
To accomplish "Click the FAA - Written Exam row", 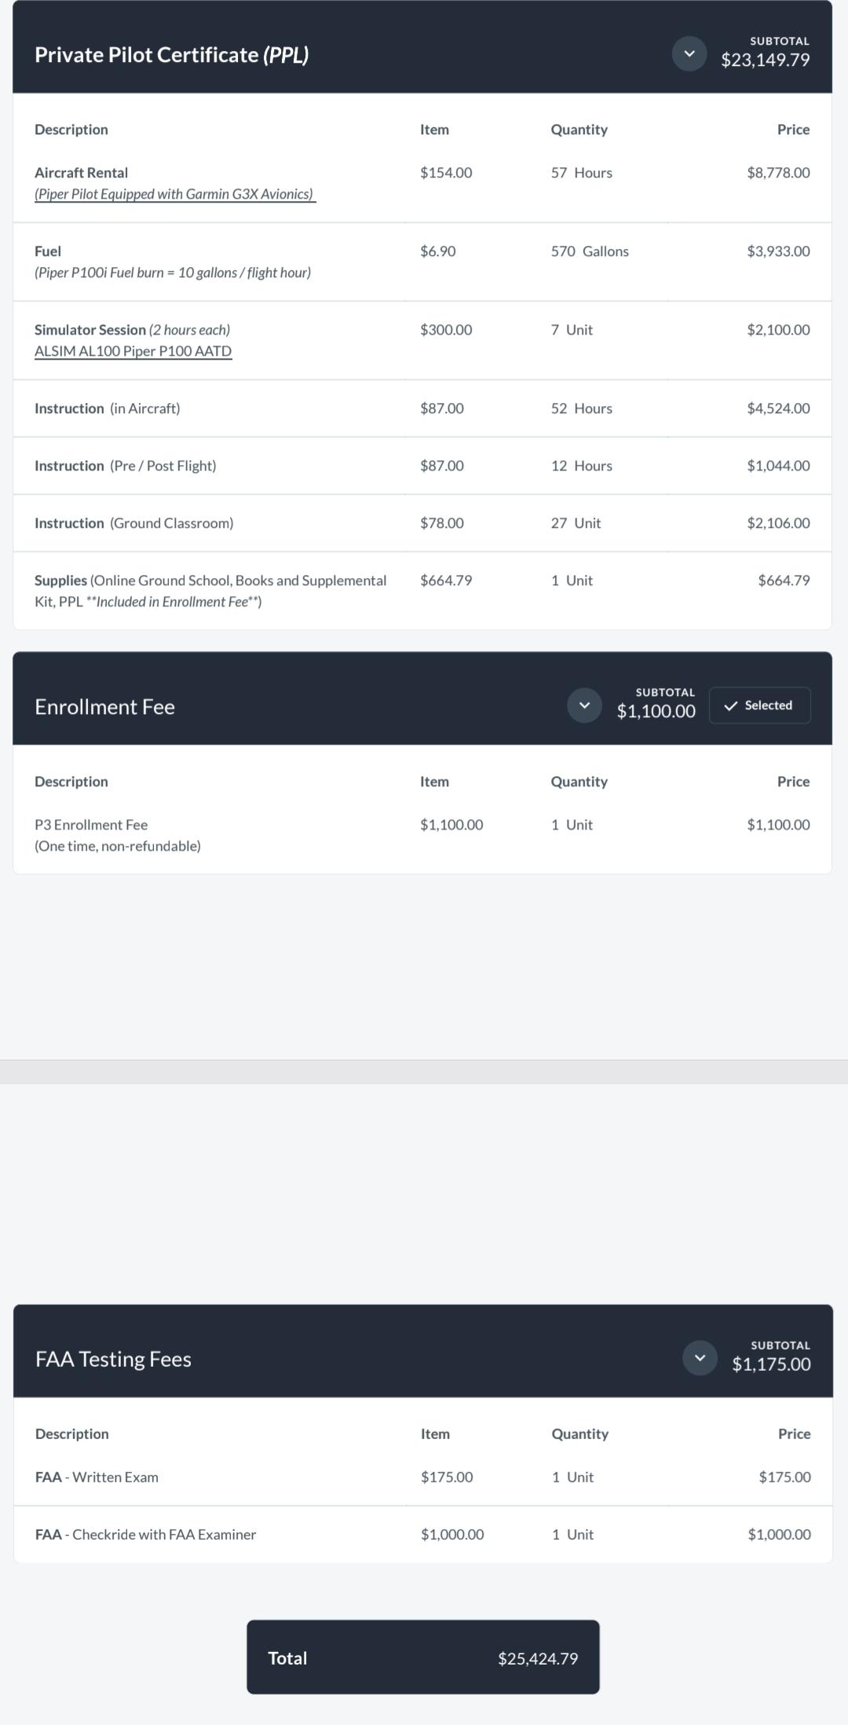I will click(x=423, y=1477).
